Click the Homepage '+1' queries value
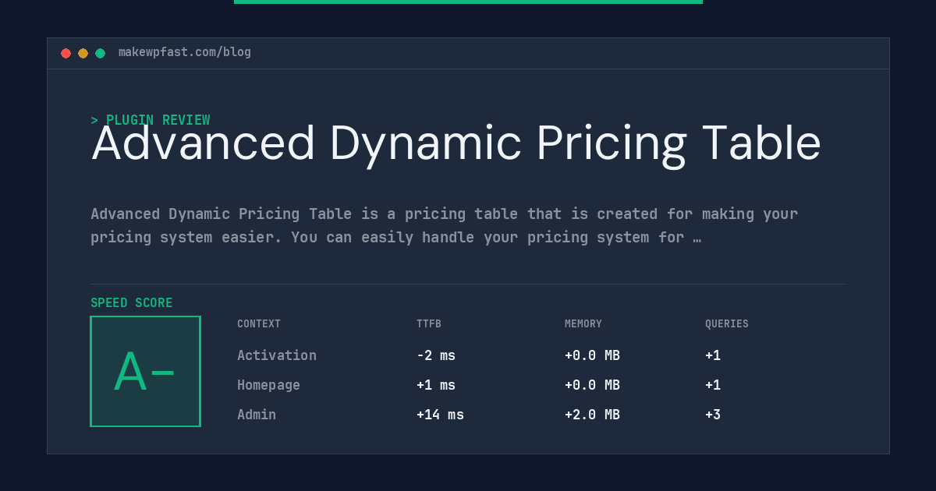Image resolution: width=936 pixels, height=491 pixels. 713,385
